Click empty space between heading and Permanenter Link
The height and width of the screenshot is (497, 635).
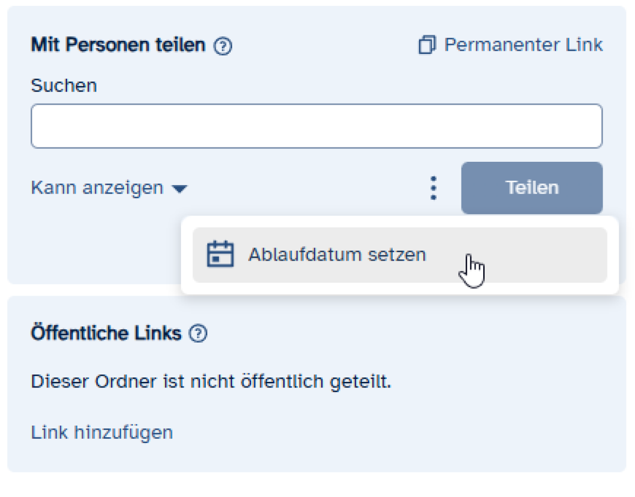pos(323,45)
